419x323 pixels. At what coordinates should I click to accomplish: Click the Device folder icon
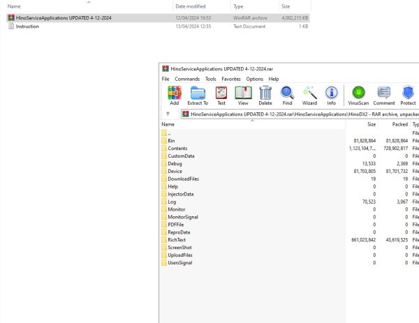coord(164,171)
